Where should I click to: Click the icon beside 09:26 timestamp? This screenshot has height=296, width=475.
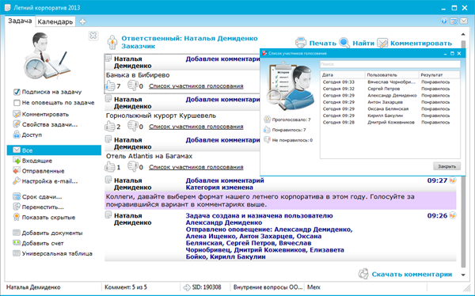[x=453, y=215]
